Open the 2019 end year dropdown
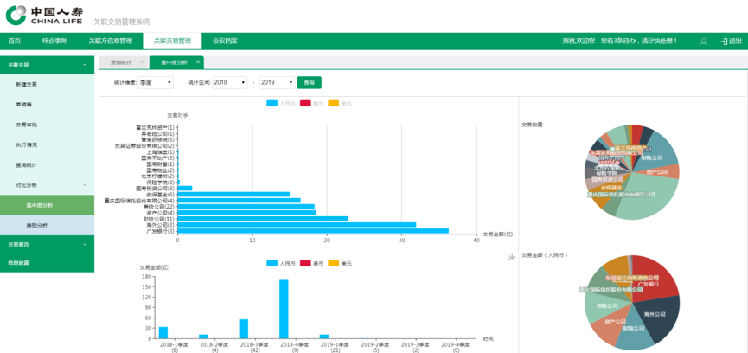The width and height of the screenshot is (748, 353). click(277, 82)
